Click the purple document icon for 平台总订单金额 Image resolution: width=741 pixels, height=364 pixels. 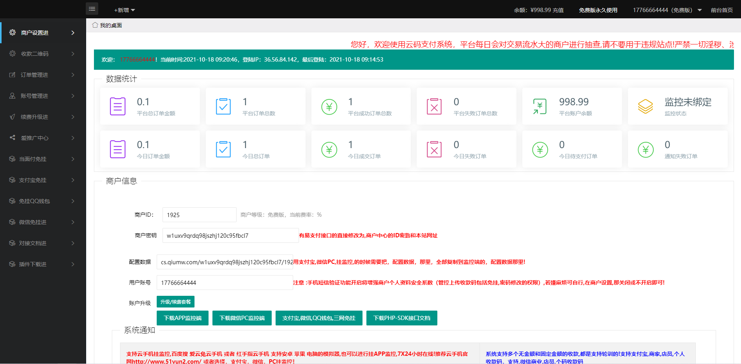click(118, 106)
